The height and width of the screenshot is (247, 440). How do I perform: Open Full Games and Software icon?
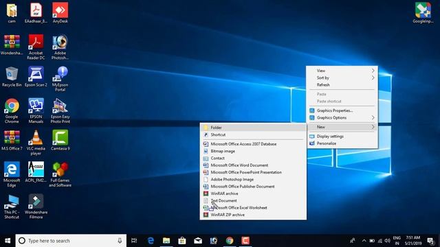tap(60, 174)
